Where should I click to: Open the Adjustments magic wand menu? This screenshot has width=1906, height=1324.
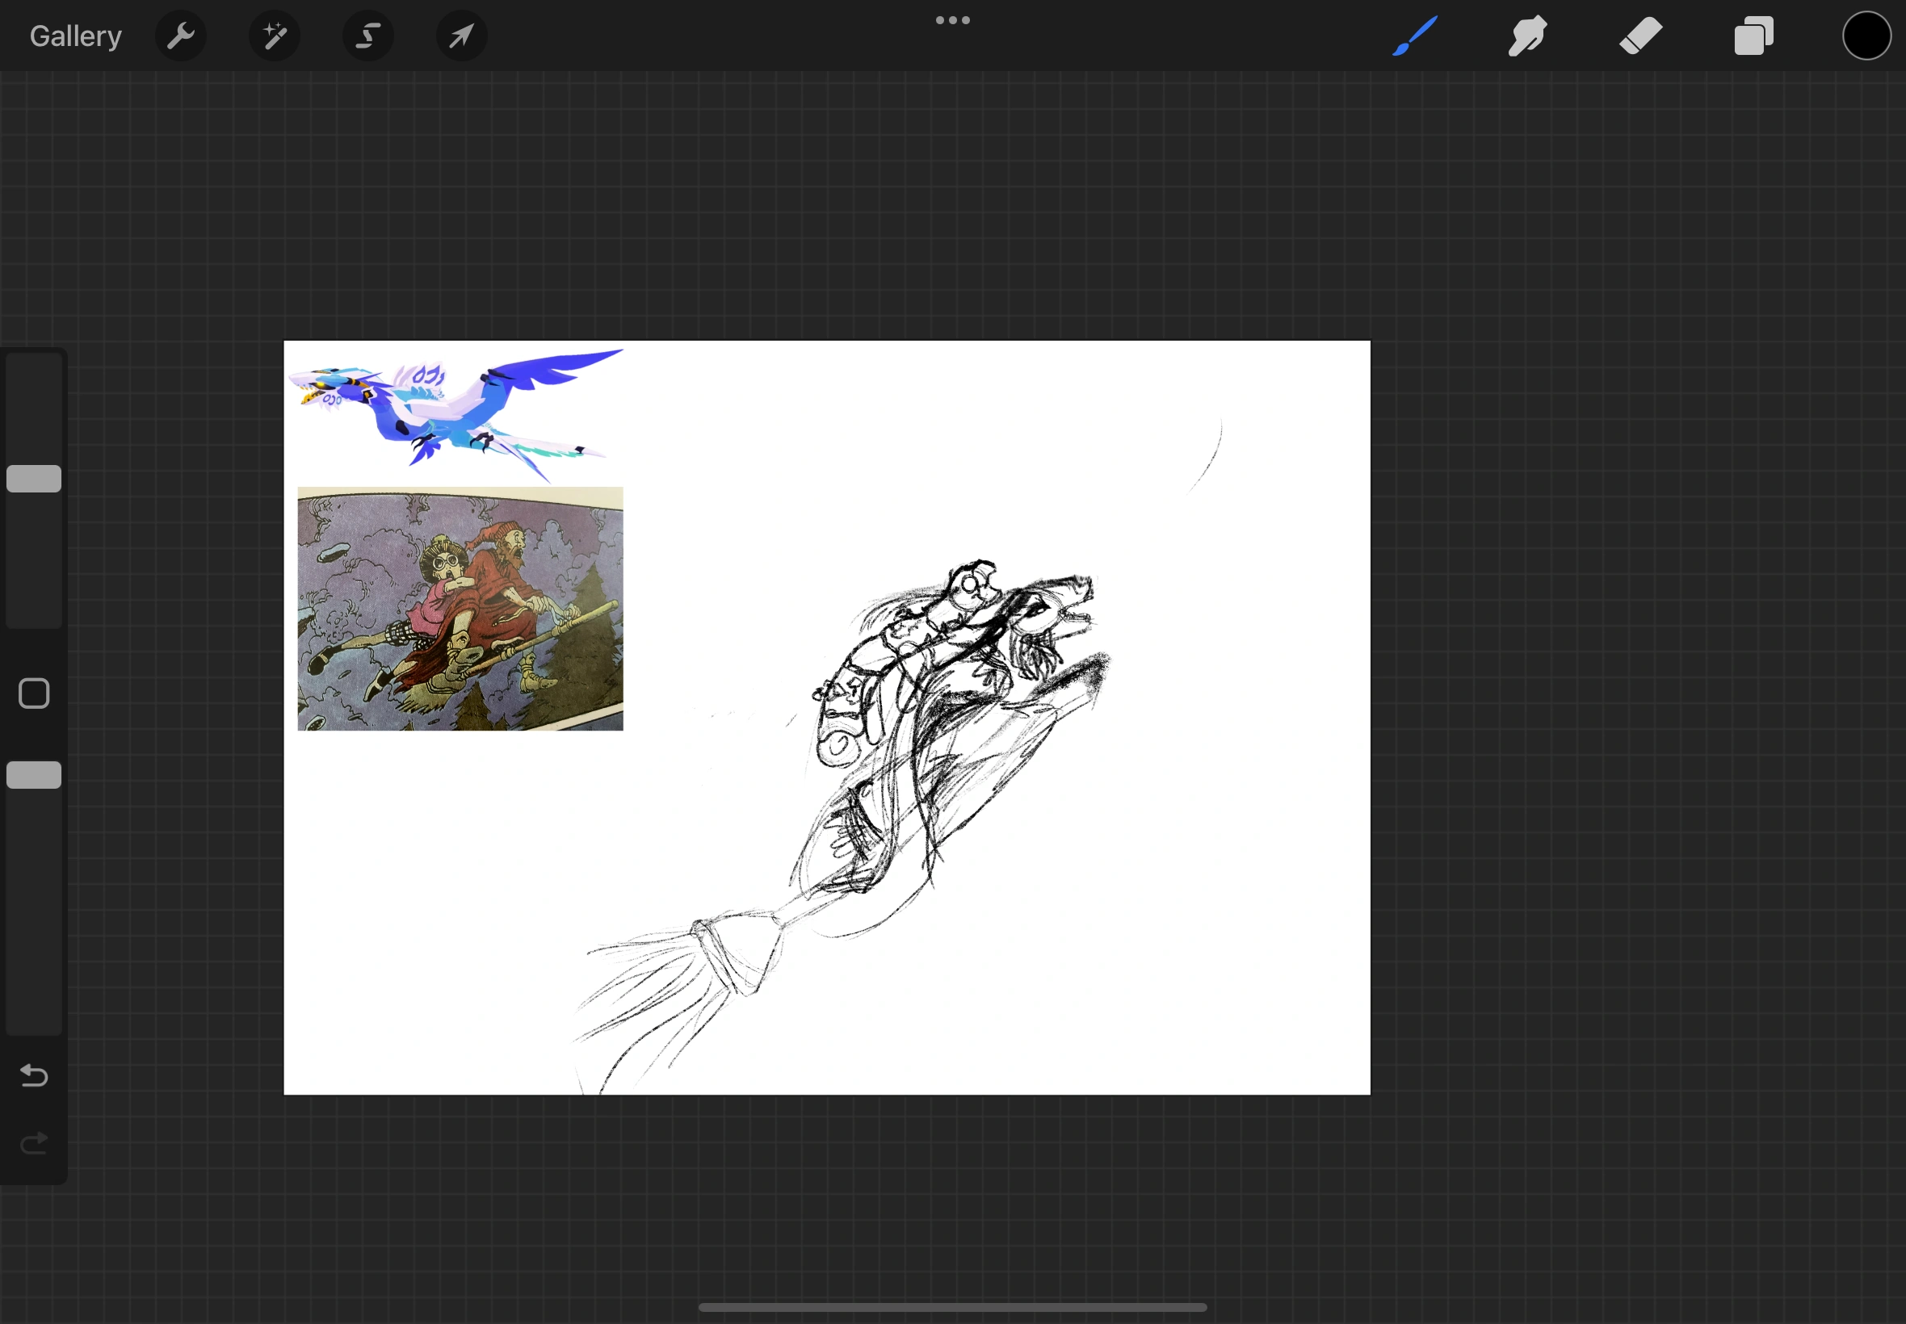coord(275,36)
